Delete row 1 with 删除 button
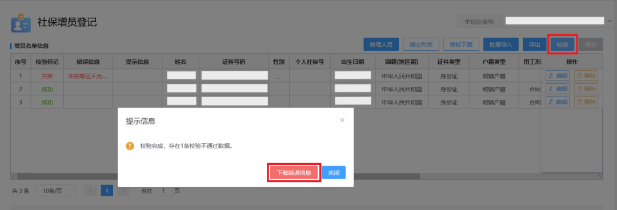 [586, 76]
